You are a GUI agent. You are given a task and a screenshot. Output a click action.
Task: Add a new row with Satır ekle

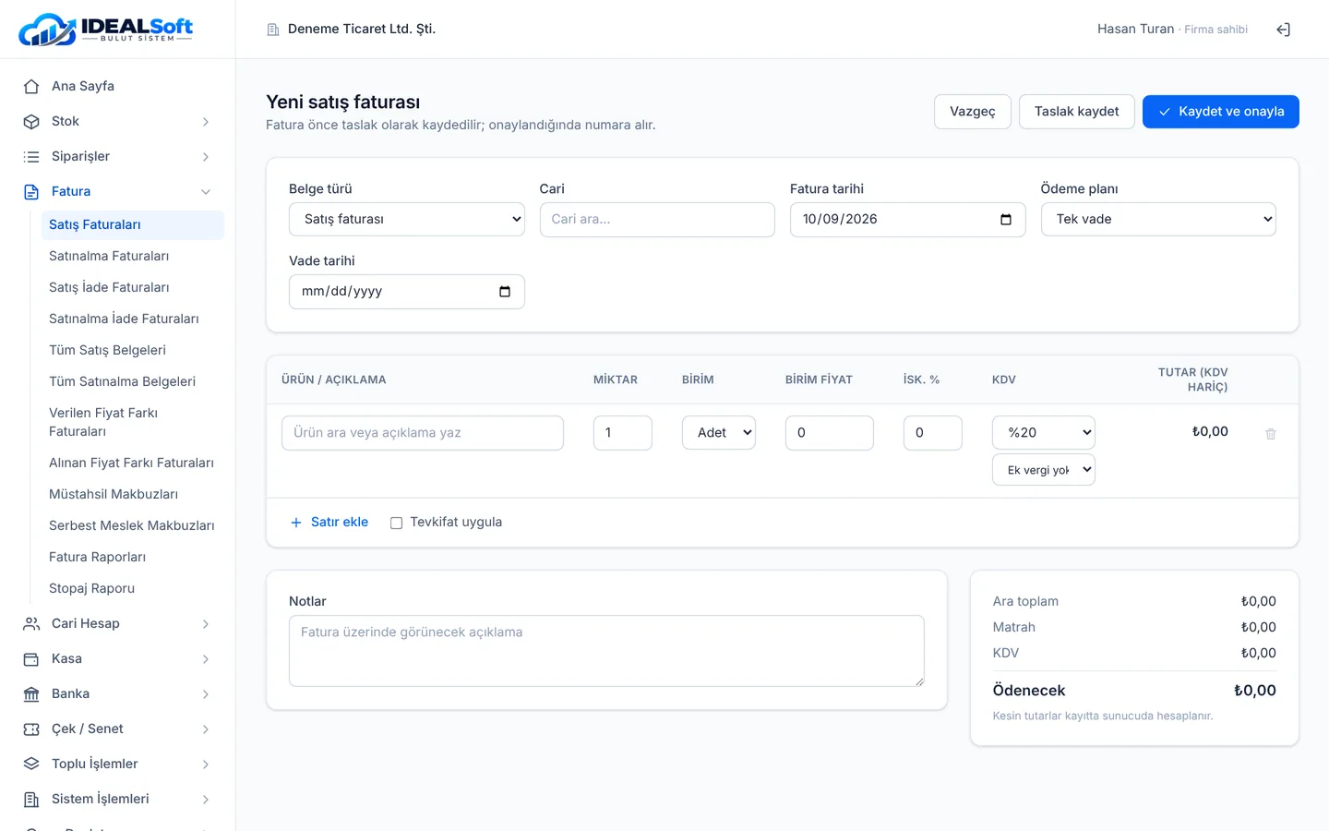tap(329, 523)
